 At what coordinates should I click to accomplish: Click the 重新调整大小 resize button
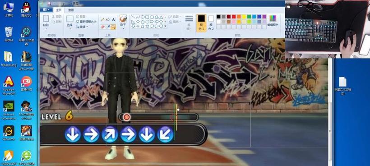click(x=86, y=22)
